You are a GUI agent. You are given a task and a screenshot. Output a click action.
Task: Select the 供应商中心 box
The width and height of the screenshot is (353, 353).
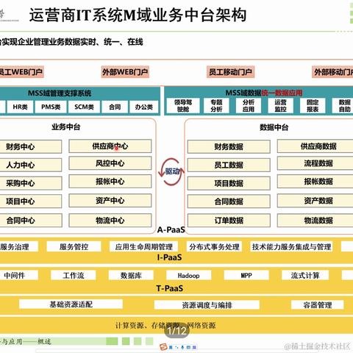click(110, 146)
